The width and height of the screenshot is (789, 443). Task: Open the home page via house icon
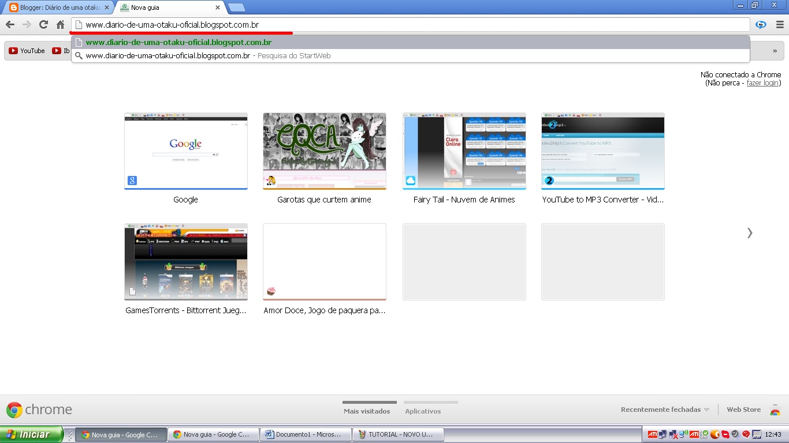point(60,25)
